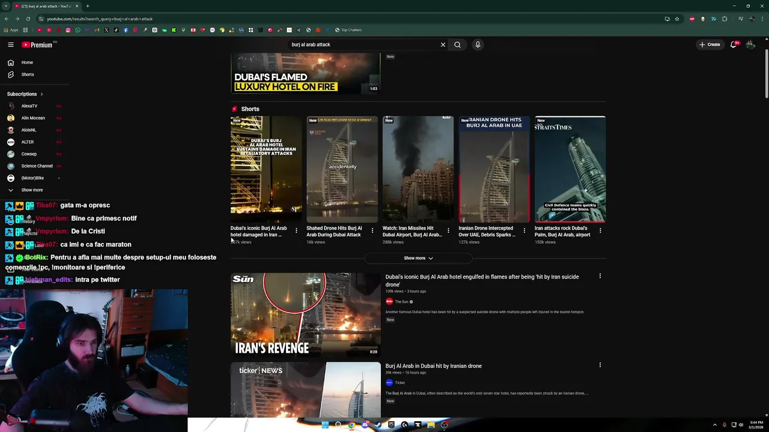Image resolution: width=769 pixels, height=432 pixels.
Task: Open the 'Shahed Drone Hits' short thumbnail
Action: coord(342,169)
